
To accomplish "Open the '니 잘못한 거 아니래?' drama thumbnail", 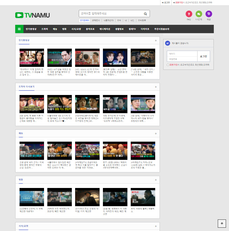I will (x=87, y=104).
